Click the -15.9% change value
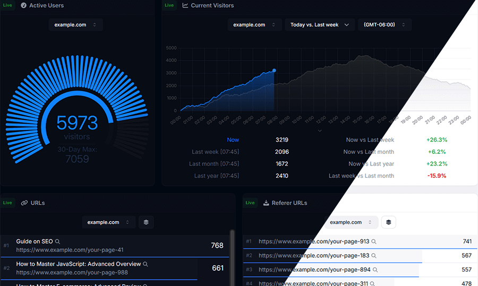The image size is (478, 286). coord(437,176)
